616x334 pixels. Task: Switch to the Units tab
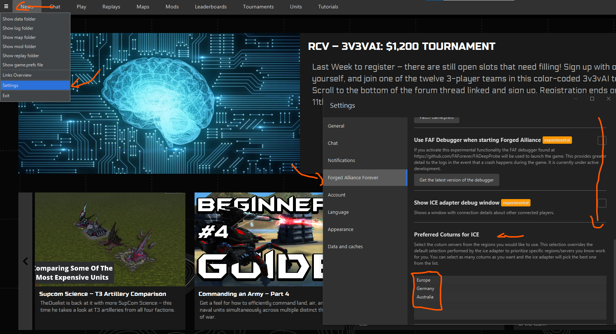pos(296,7)
